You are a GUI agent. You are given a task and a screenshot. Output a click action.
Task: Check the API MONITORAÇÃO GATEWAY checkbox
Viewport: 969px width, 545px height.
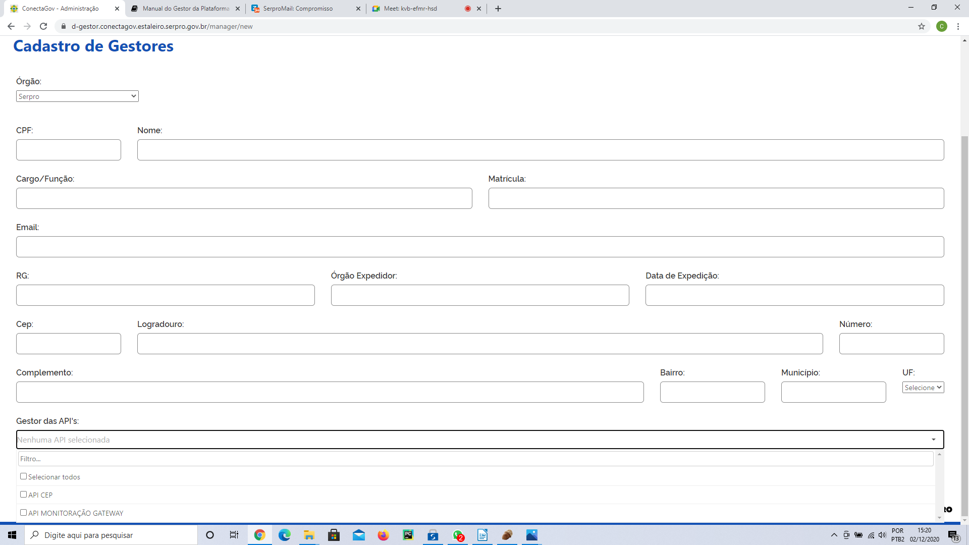[x=23, y=513]
